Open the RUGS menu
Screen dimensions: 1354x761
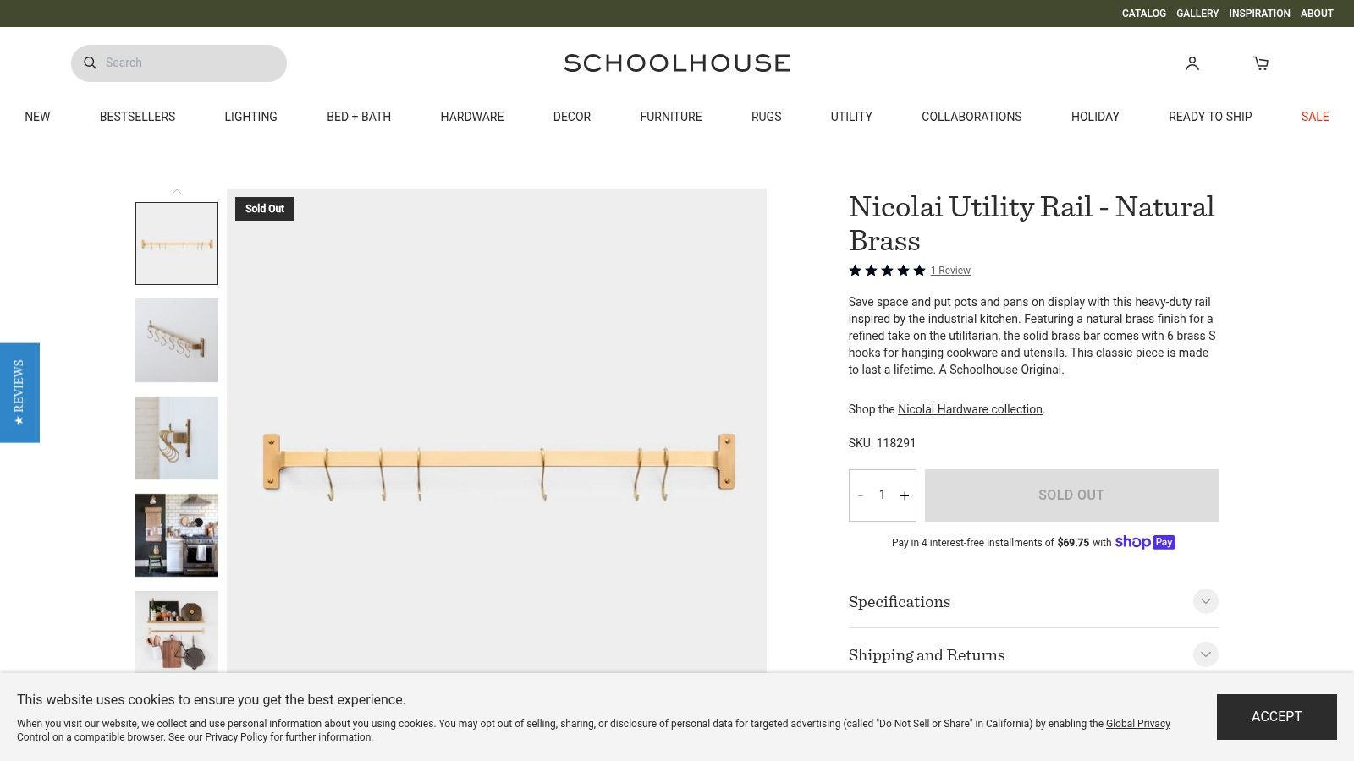(766, 117)
